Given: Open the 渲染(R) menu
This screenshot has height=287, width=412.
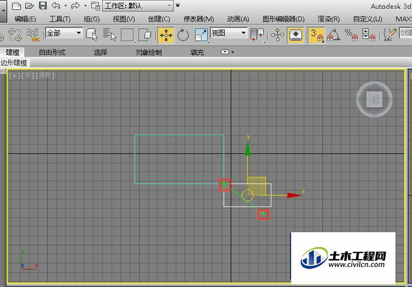Looking at the screenshot, I should [329, 19].
